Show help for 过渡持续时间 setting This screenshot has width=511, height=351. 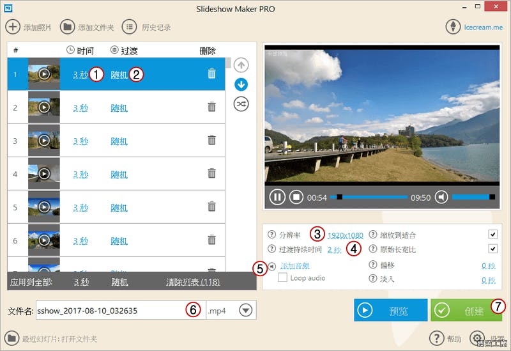click(x=271, y=249)
